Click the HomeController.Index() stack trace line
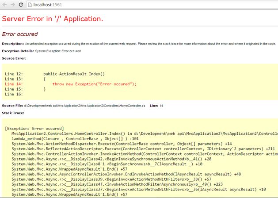Viewport: 278px width, 198px height. (x=145, y=133)
